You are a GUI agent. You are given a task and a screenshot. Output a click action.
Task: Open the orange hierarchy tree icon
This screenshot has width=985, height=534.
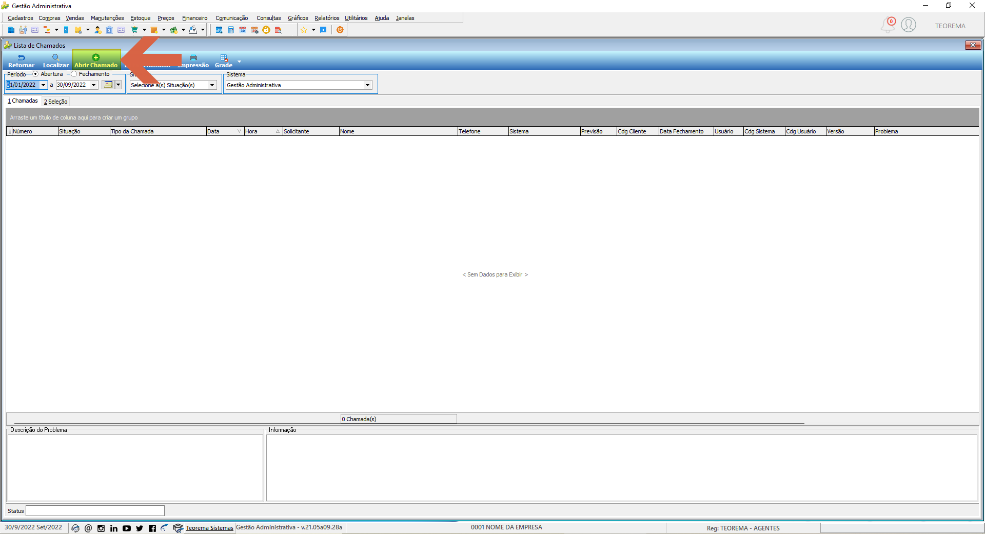(x=47, y=30)
